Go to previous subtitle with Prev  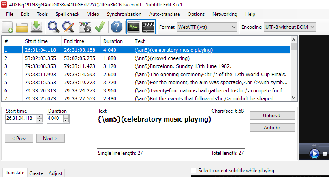pos(19,139)
